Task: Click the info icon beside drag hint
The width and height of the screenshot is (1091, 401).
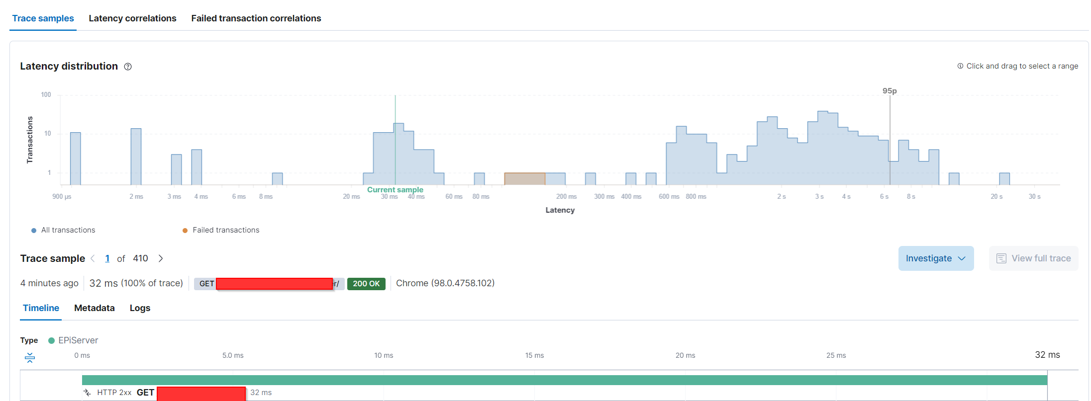Action: coord(960,66)
